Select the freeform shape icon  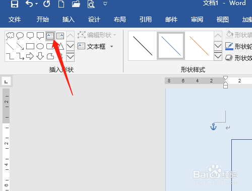click(x=50, y=56)
